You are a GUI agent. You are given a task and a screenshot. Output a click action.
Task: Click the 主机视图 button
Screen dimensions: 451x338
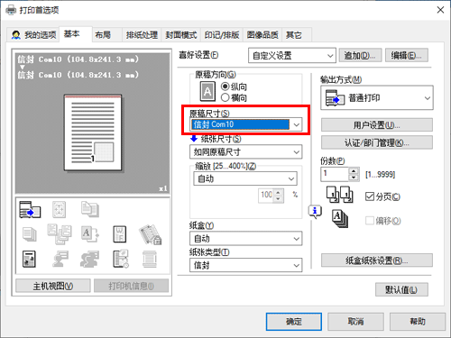[x=53, y=286]
